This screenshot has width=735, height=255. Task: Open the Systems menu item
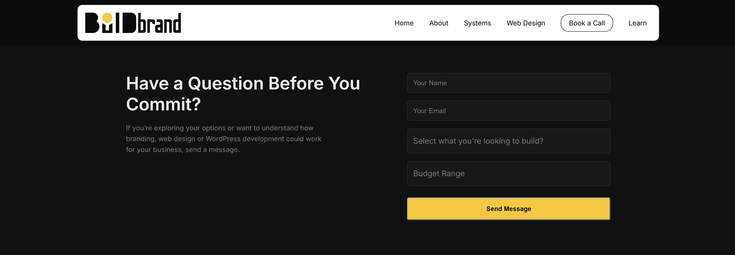477,23
